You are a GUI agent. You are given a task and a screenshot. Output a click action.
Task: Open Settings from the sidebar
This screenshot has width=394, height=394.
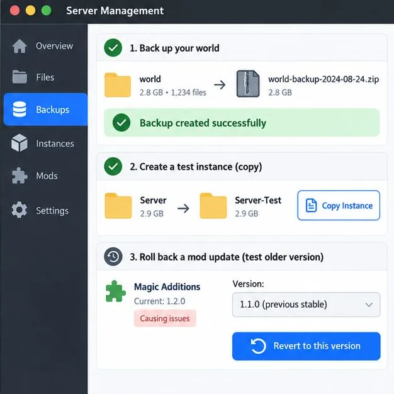click(x=45, y=210)
